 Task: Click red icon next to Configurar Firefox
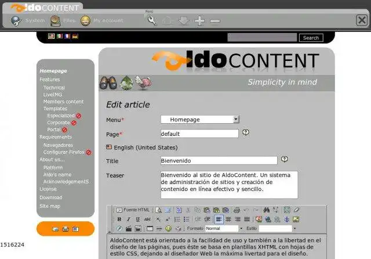tap(89, 152)
